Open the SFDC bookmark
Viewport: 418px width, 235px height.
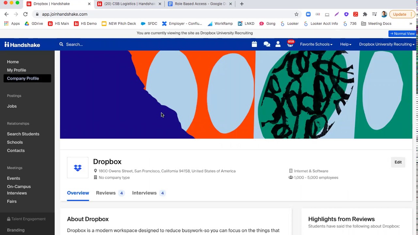coord(149,23)
